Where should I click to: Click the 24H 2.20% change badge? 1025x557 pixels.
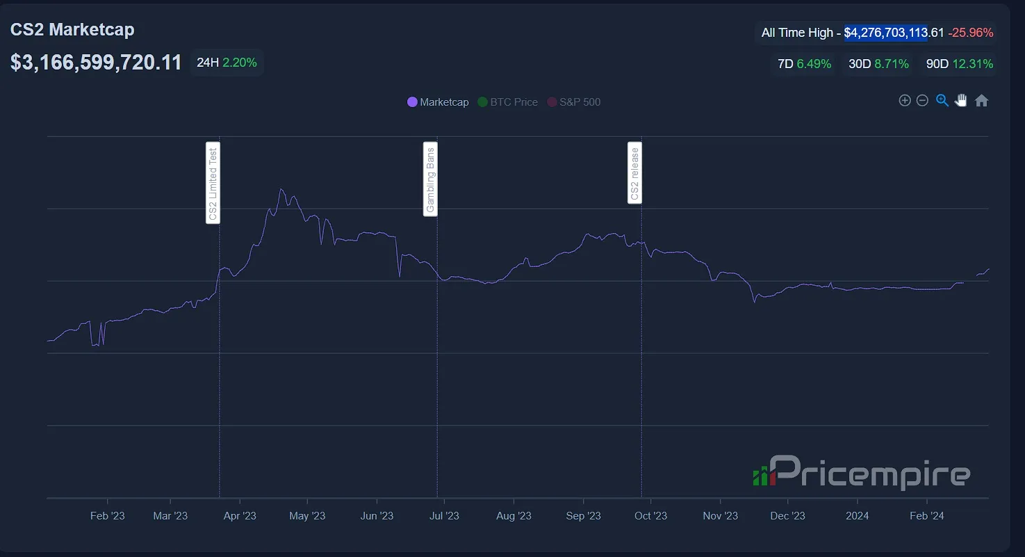[x=227, y=63]
